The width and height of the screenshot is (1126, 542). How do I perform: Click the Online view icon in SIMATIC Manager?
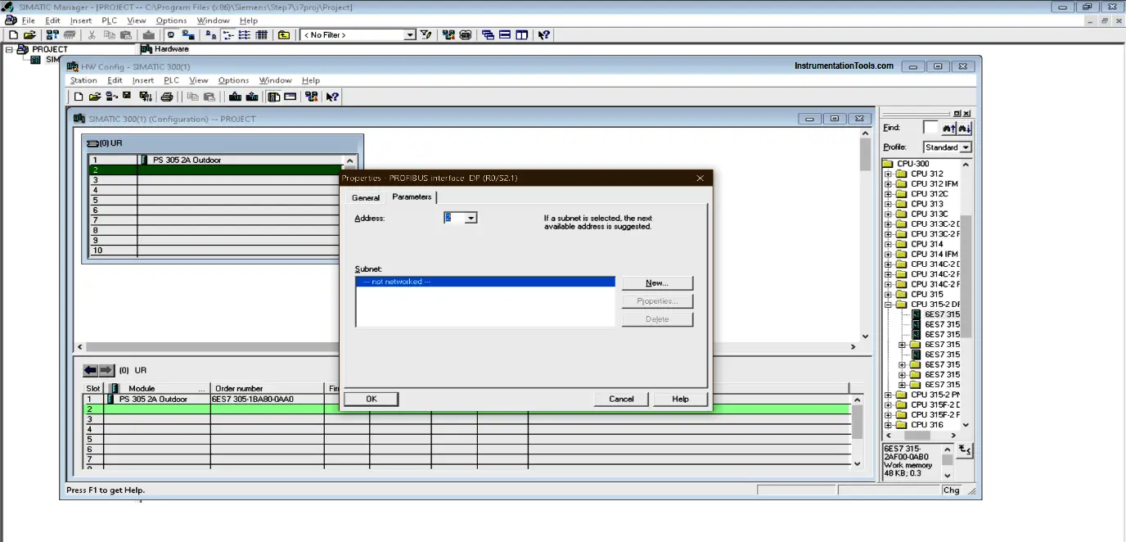(188, 35)
